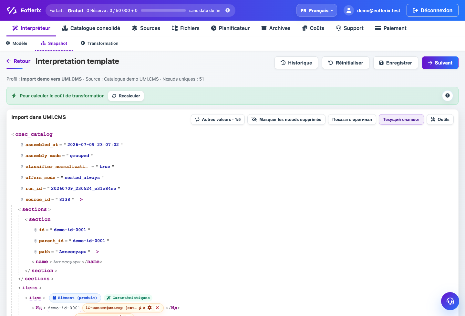Expand attributes arrow after path

pos(98,252)
